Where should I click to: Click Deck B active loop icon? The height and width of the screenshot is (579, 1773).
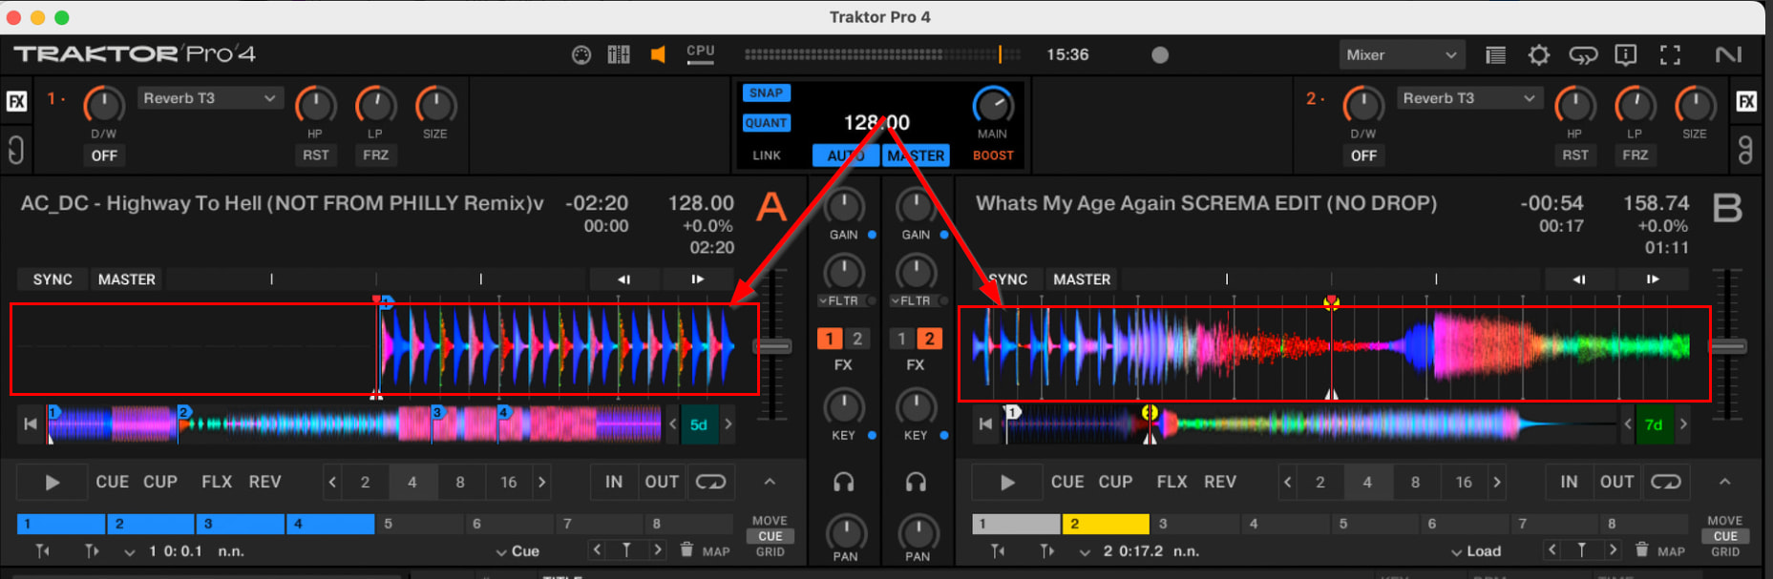[1665, 483]
